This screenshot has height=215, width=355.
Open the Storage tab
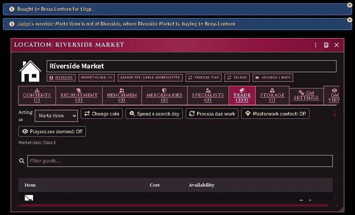point(272,95)
